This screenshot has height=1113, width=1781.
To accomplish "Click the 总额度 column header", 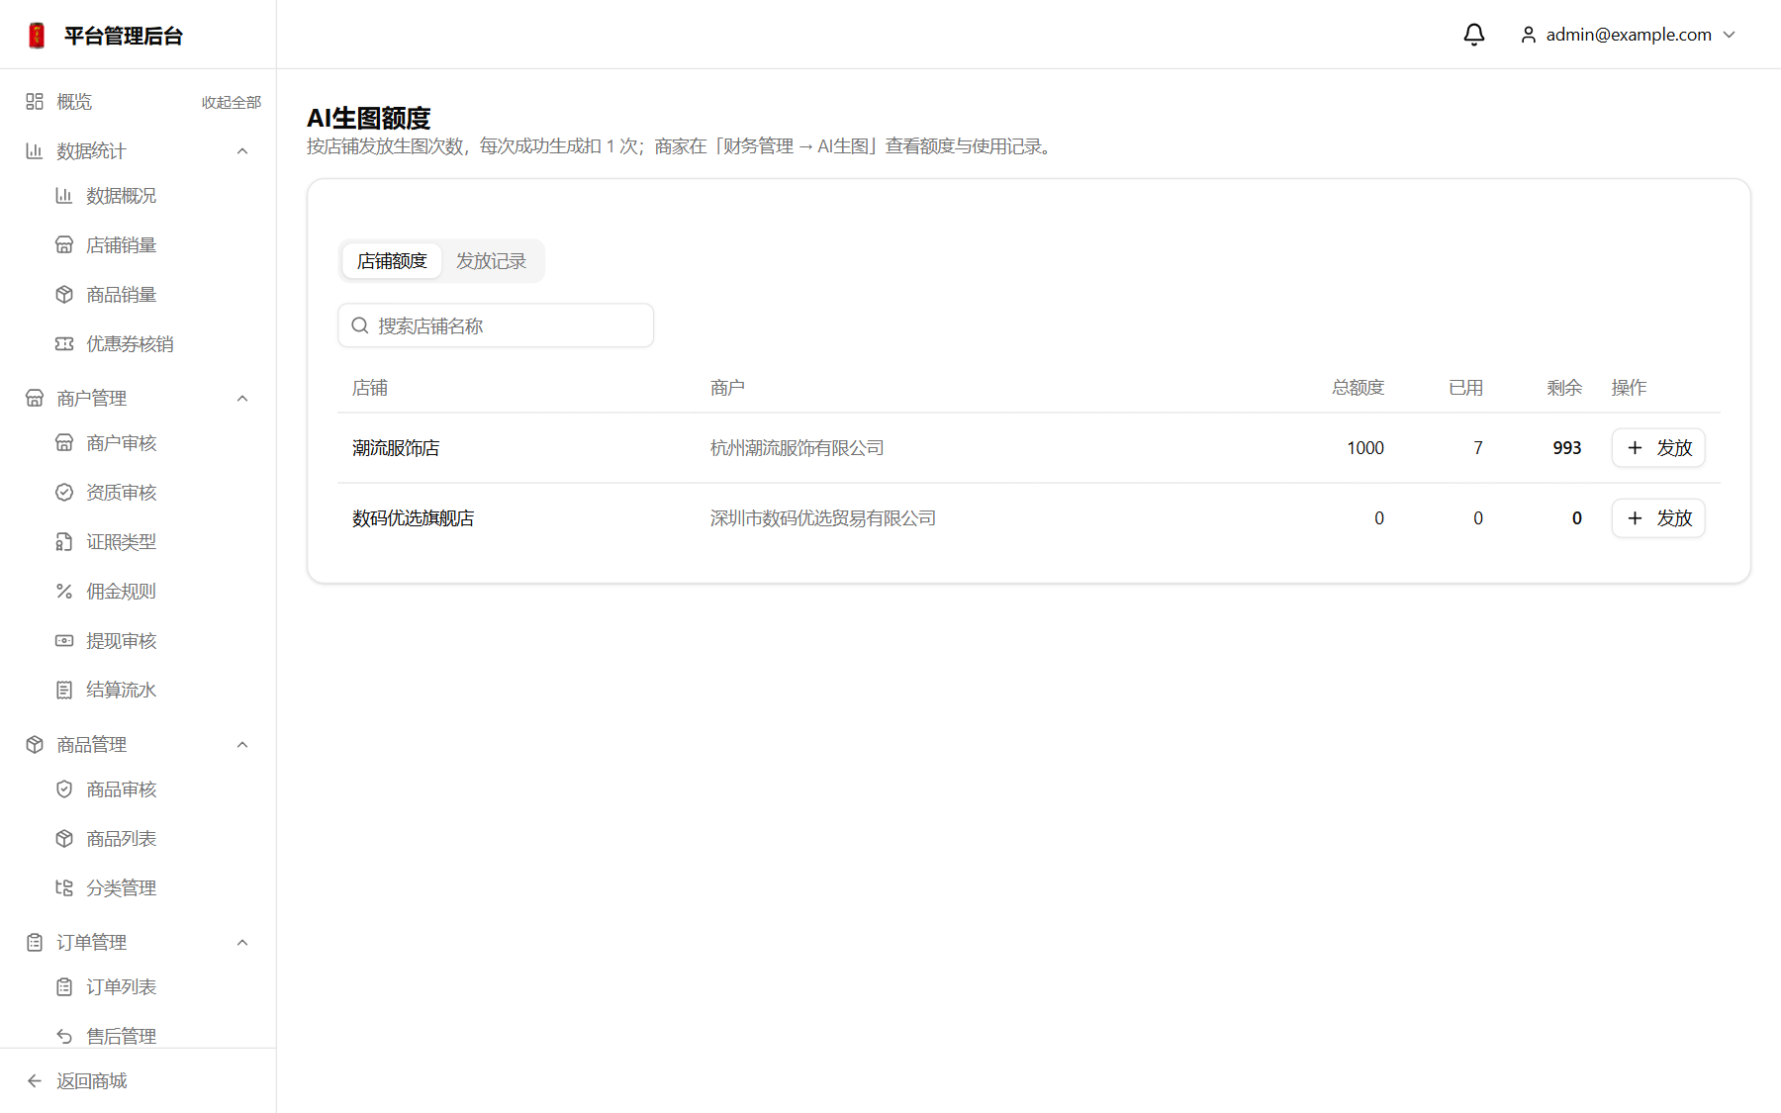I will [x=1358, y=388].
